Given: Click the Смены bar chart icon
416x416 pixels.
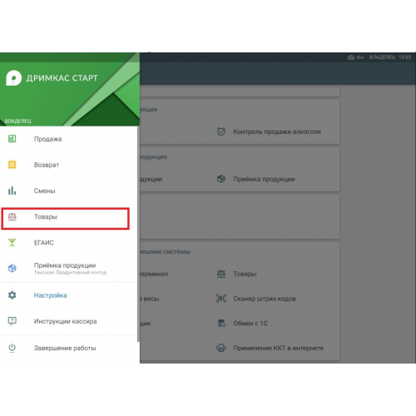Looking at the screenshot, I should pyautogui.click(x=12, y=191).
